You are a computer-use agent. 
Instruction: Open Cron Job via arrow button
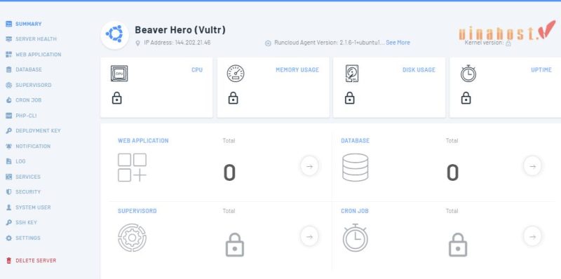click(532, 236)
